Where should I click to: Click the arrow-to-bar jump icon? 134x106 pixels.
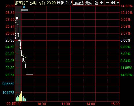click(113, 3)
